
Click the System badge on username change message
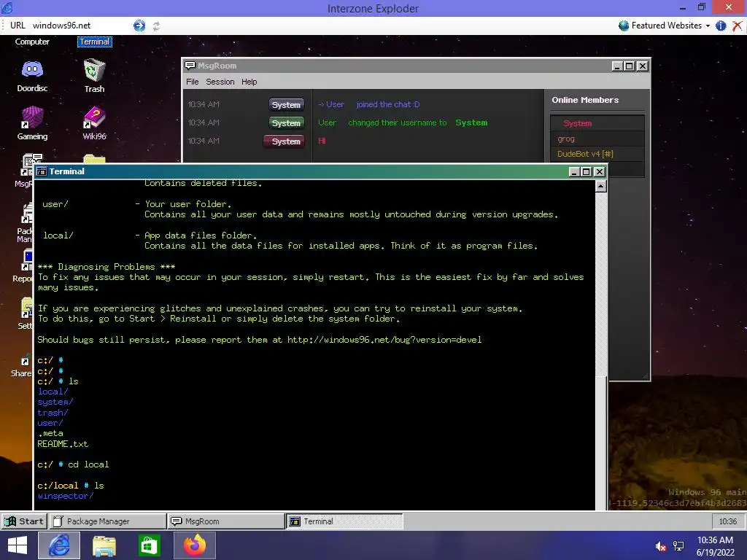coord(286,123)
